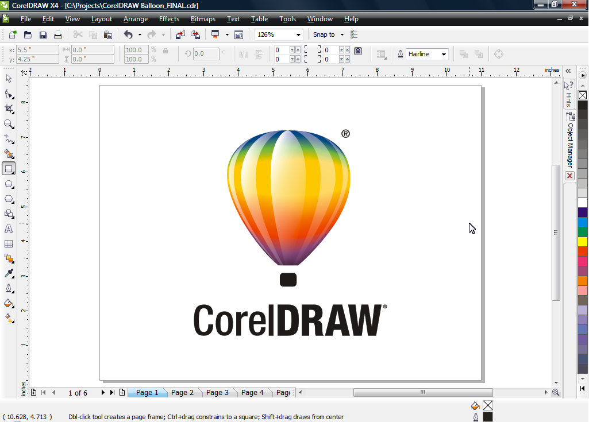Select the Fill bucket tool
Image resolution: width=589 pixels, height=422 pixels.
[9, 303]
